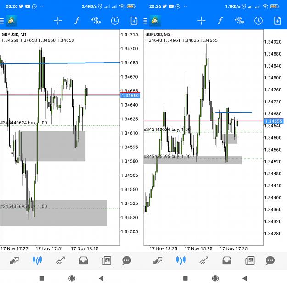Screen dimensions: 287x287
Task: Tap Android back triangle, right screen
Action: (245, 278)
